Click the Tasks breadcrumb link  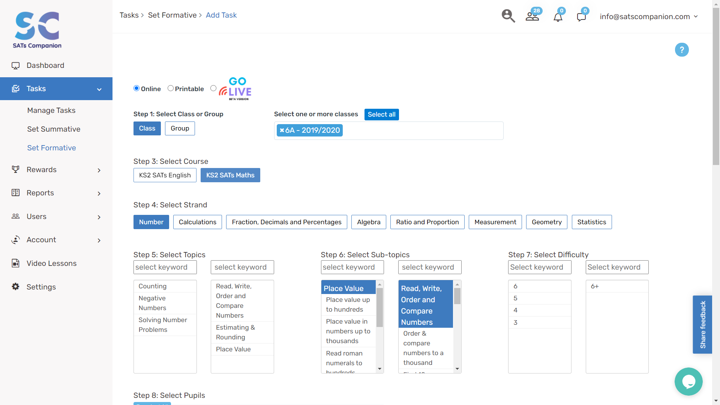129,15
